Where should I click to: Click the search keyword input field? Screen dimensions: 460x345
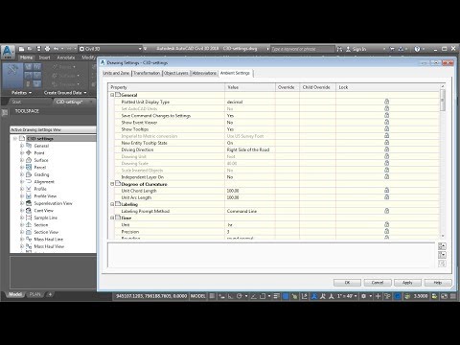coord(302,49)
